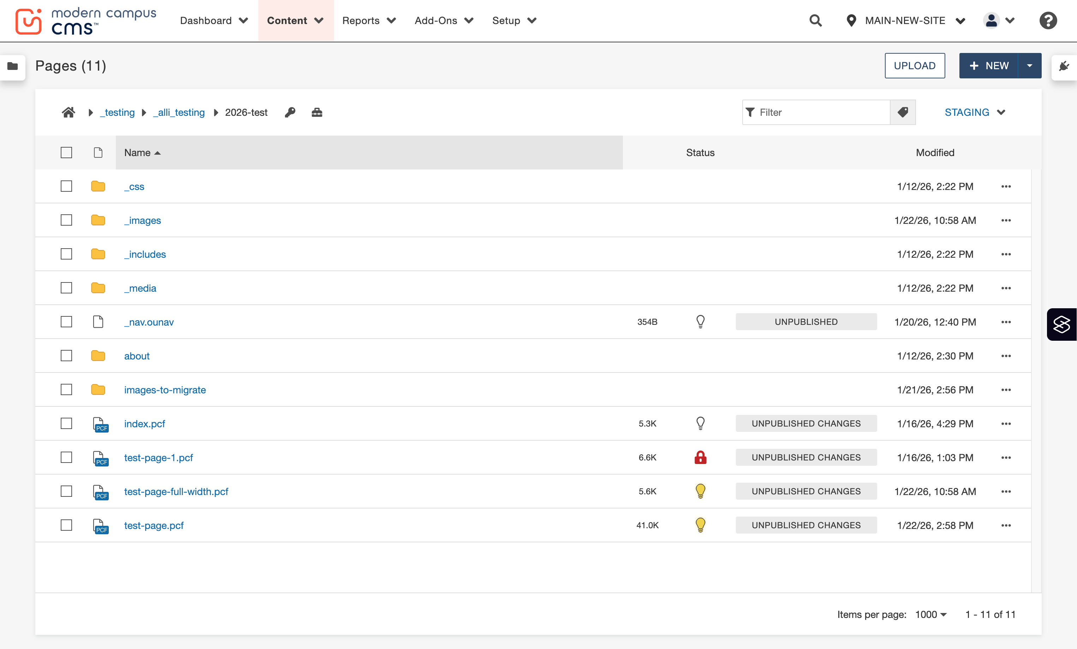
Task: Open the Content menu
Action: tap(296, 20)
